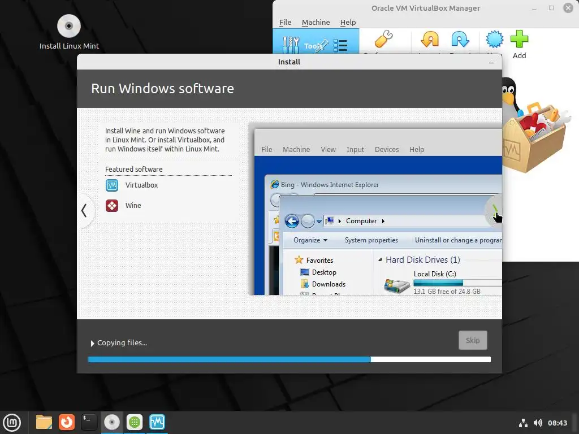Open the Machine menu in VirtualBox Manager
579x434 pixels.
pyautogui.click(x=316, y=22)
